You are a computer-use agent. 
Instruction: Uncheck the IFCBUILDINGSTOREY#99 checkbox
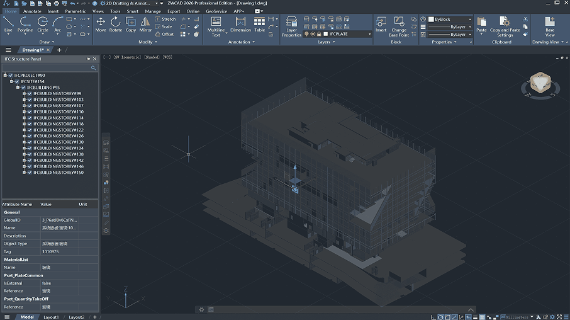pyautogui.click(x=30, y=94)
